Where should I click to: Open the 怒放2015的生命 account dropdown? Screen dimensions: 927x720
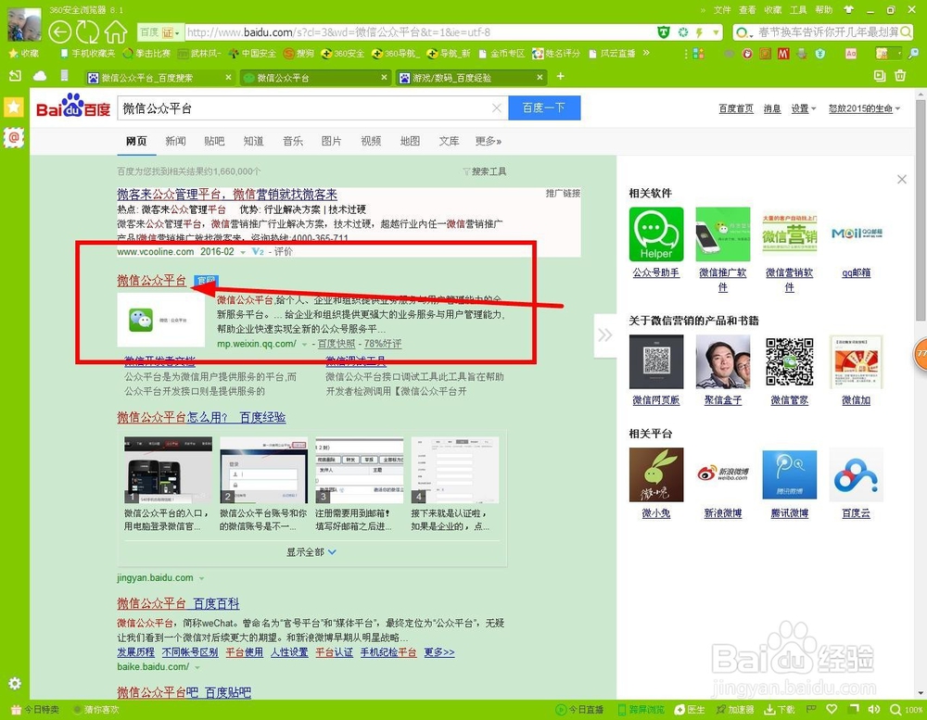[864, 108]
